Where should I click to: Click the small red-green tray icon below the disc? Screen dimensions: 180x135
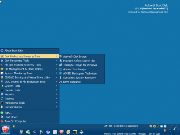(x=165, y=130)
